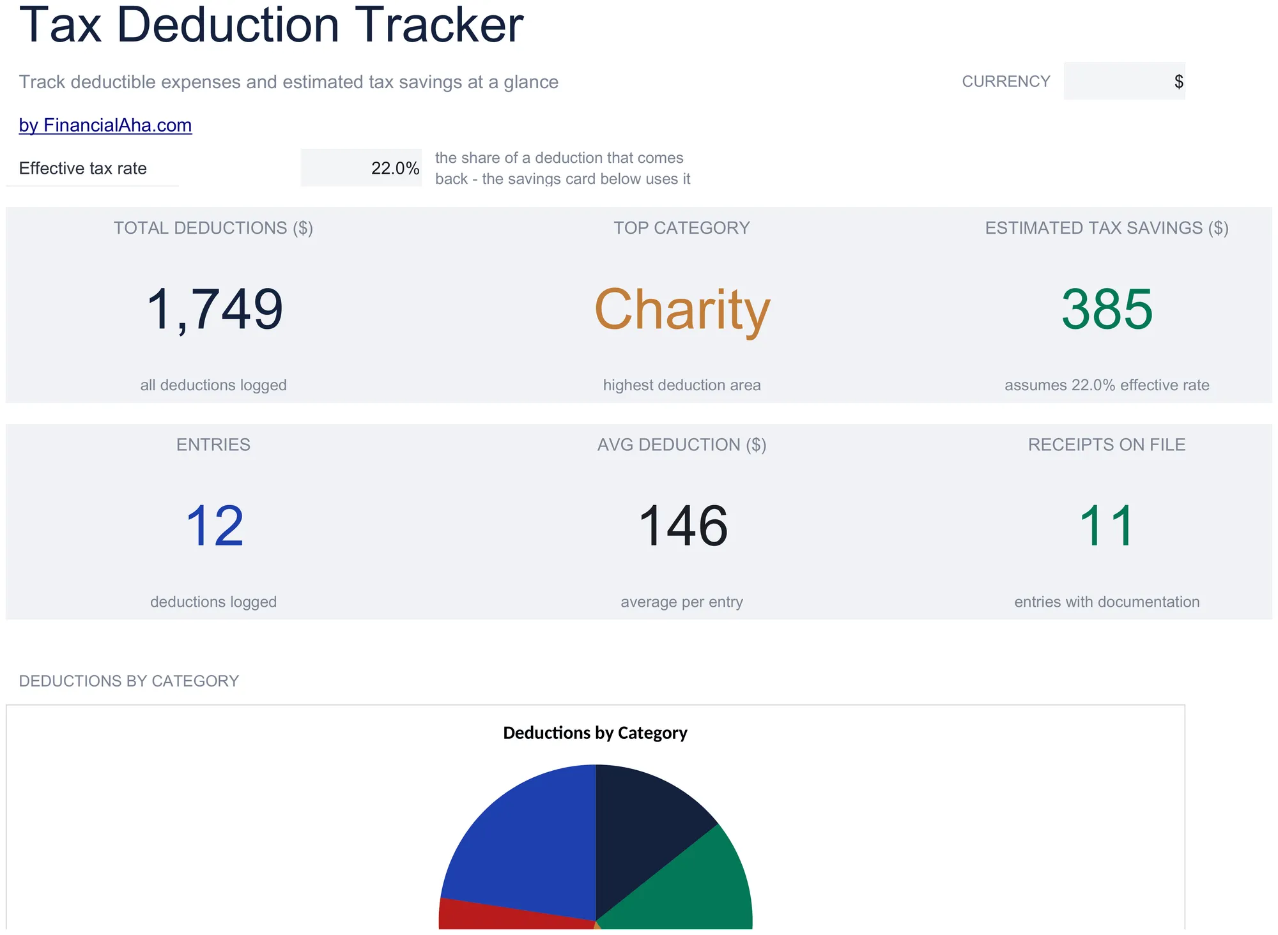
Task: Click the tax rate explanation note
Action: [562, 168]
